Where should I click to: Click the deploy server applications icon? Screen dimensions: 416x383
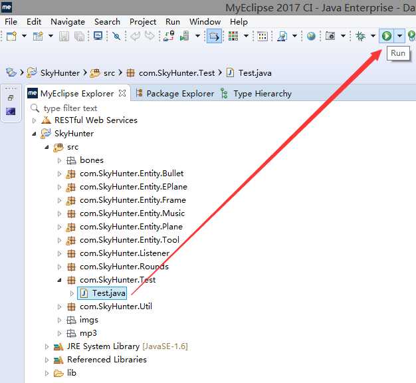coord(169,36)
